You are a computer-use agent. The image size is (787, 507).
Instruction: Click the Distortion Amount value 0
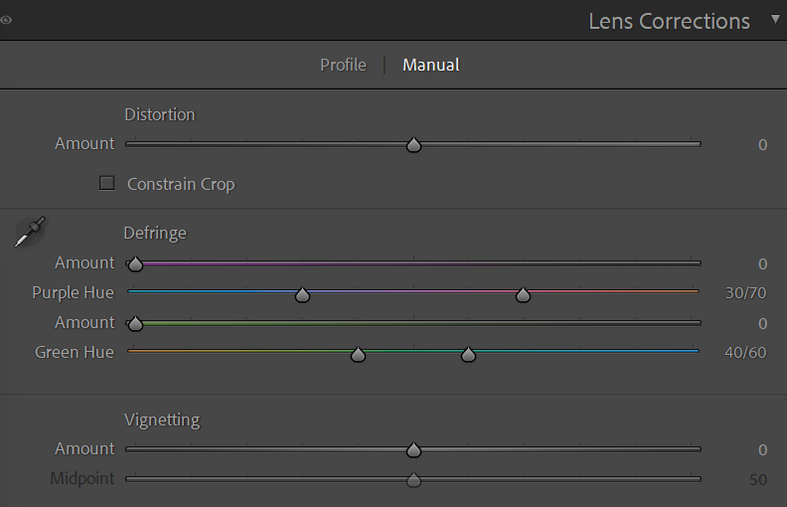(x=762, y=145)
